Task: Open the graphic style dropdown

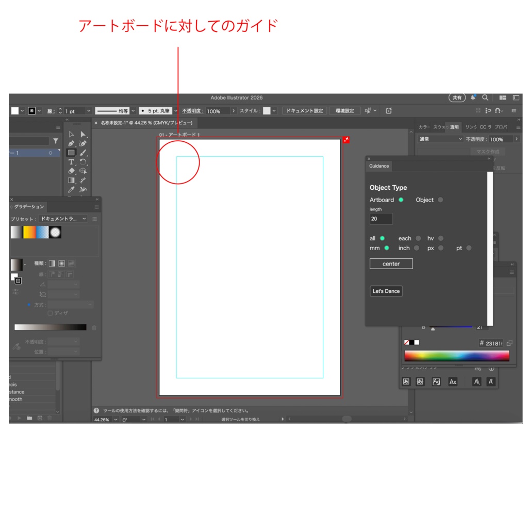Action: pyautogui.click(x=274, y=111)
